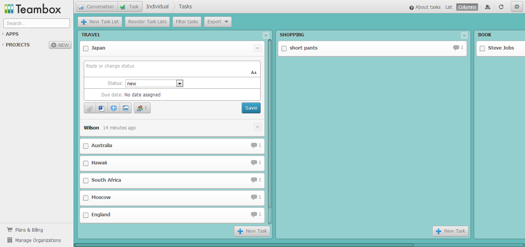Screen dimensions: 525x247
Task: Switch to Columns view
Action: (467, 7)
